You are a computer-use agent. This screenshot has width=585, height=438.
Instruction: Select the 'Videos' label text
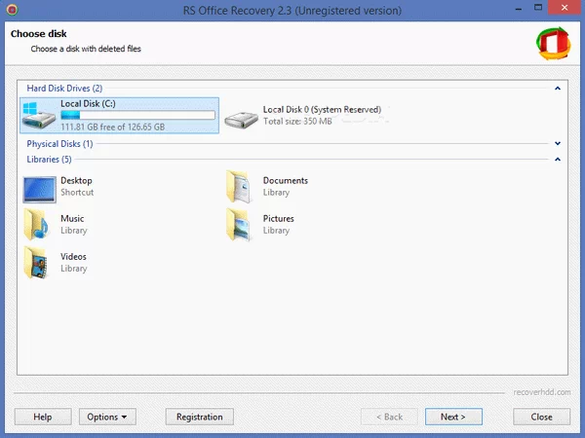coord(73,257)
